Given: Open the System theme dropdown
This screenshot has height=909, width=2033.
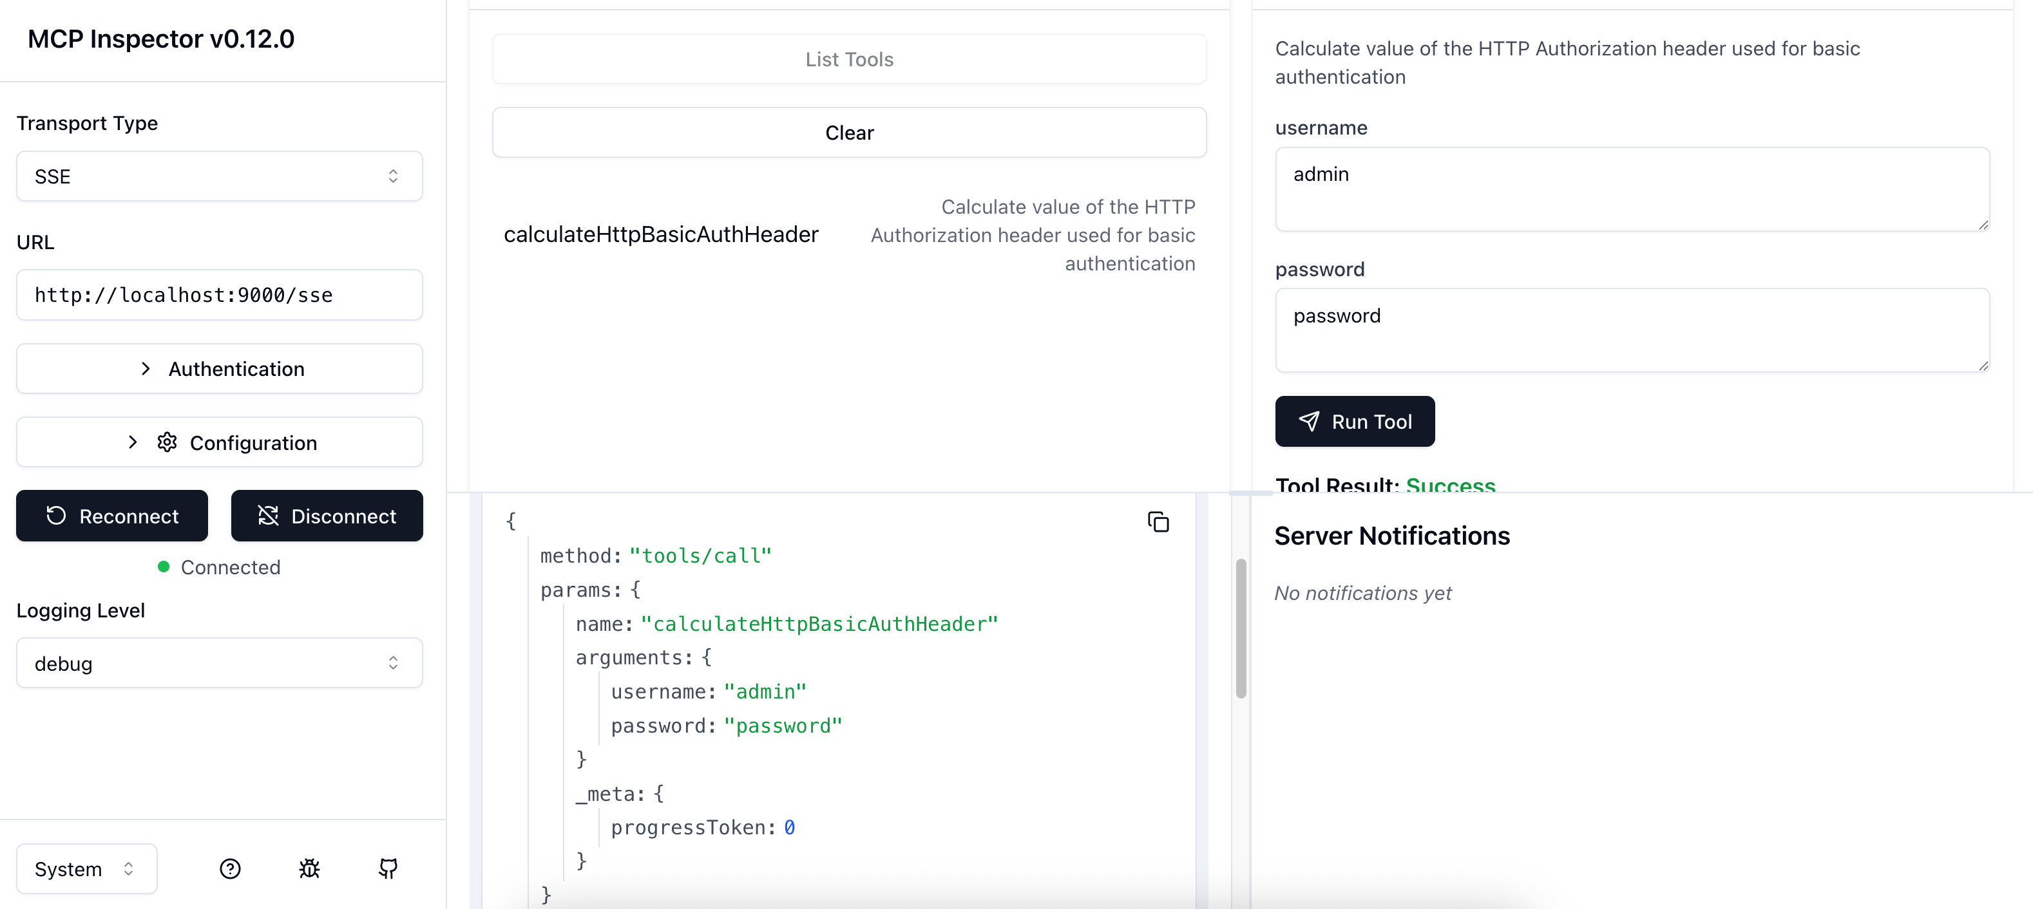Looking at the screenshot, I should pyautogui.click(x=87, y=869).
